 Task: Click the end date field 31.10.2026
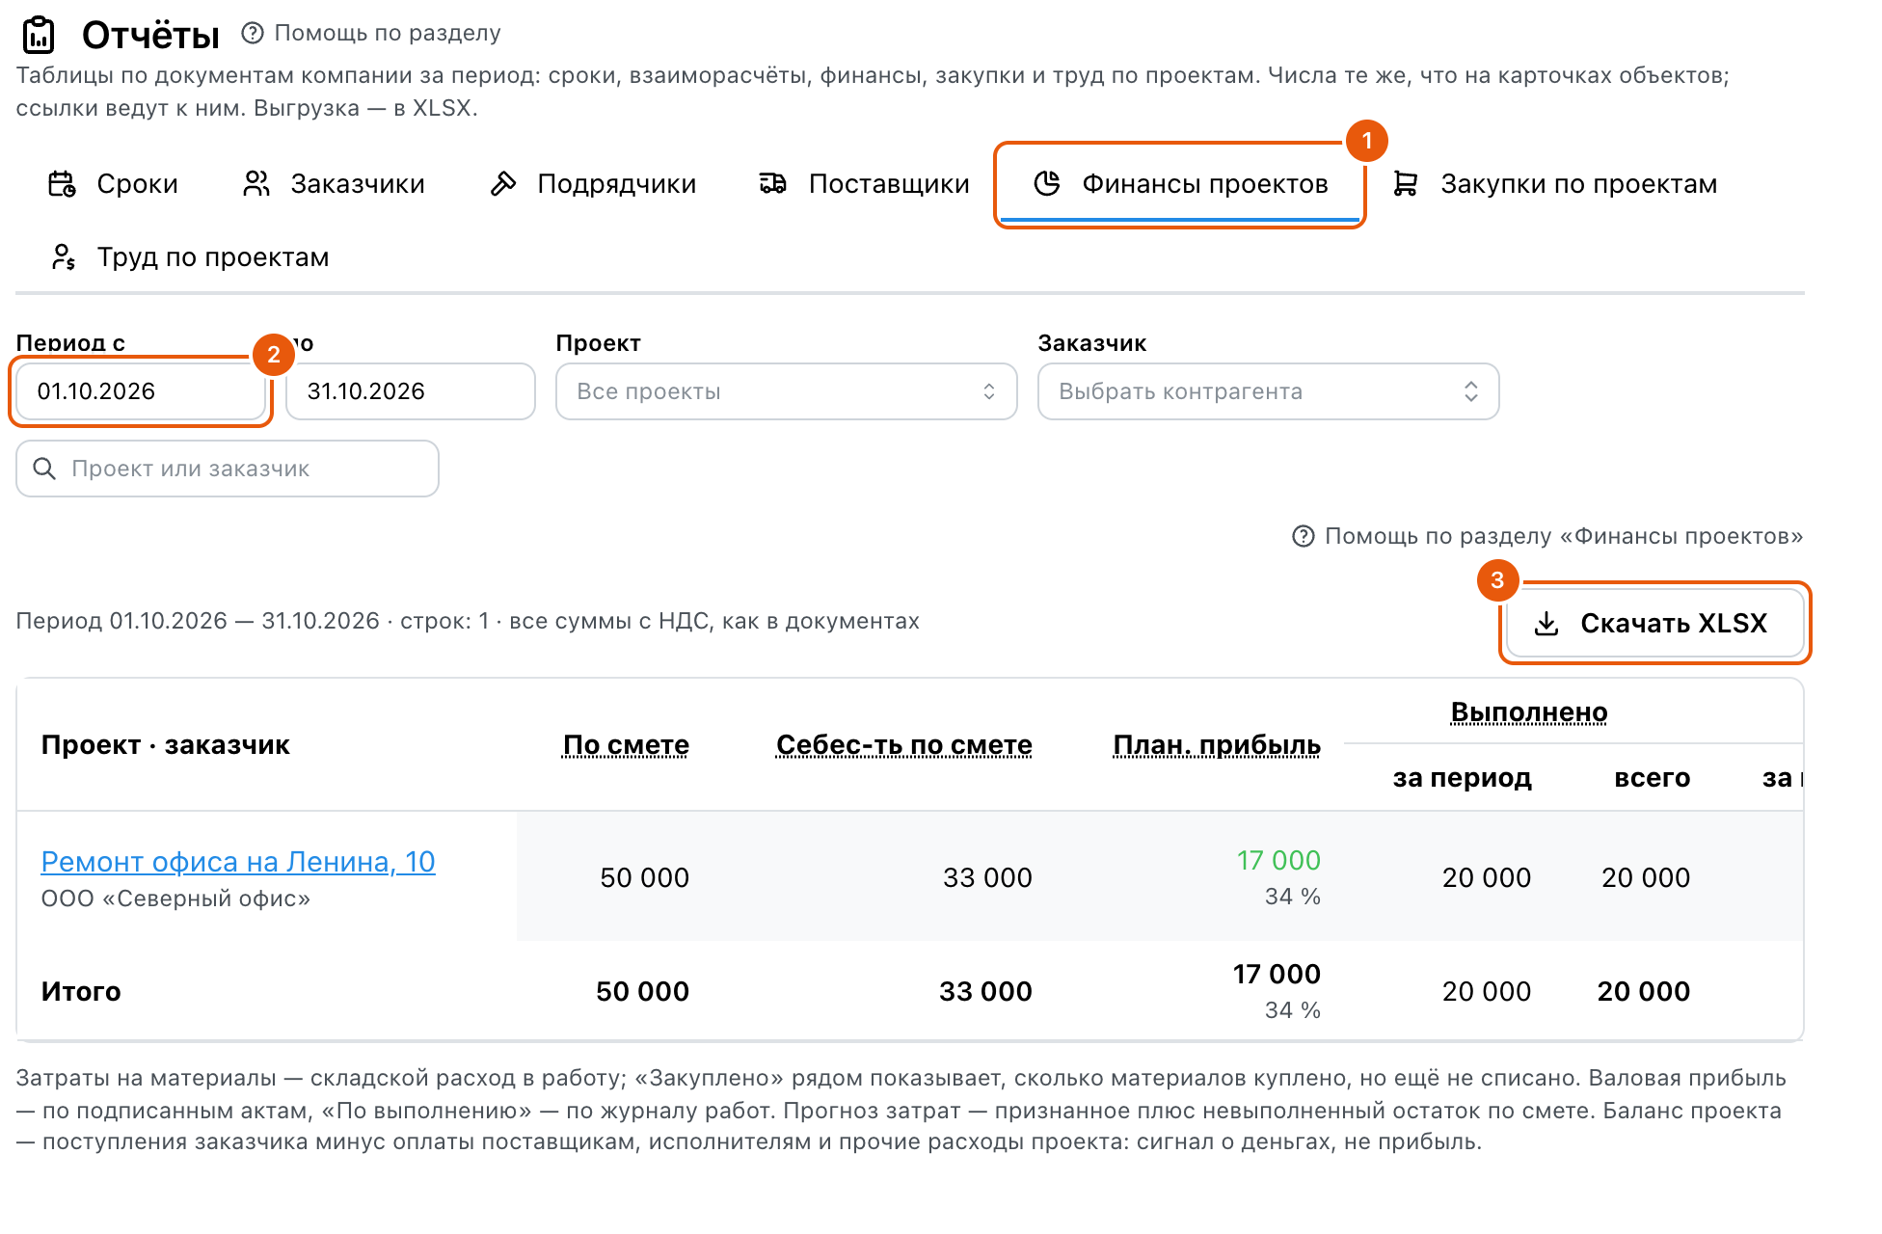[x=411, y=391]
